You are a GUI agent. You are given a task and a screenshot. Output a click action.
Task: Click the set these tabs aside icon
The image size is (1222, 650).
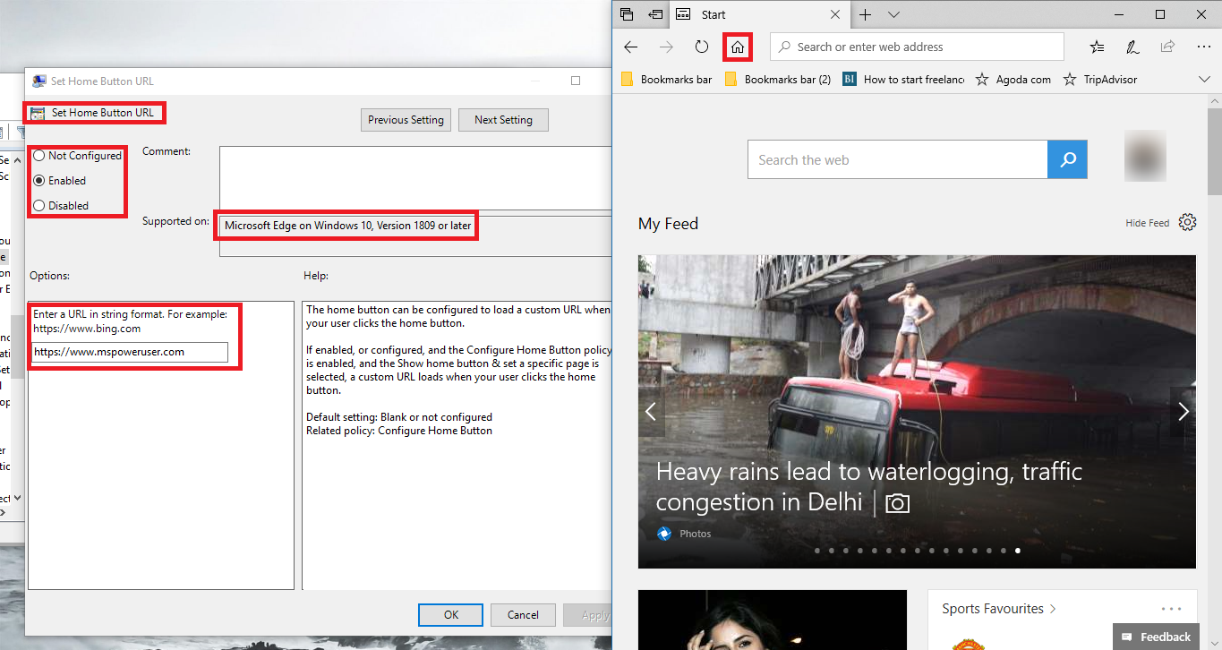[x=655, y=14]
